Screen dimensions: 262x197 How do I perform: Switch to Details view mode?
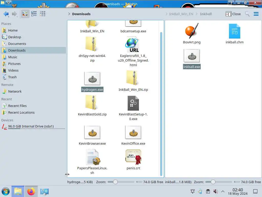[x=43, y=14]
